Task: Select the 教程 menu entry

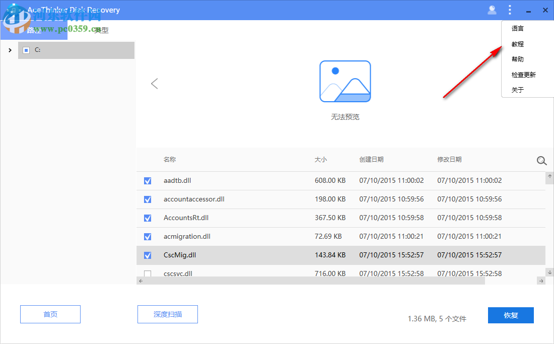Action: click(517, 43)
